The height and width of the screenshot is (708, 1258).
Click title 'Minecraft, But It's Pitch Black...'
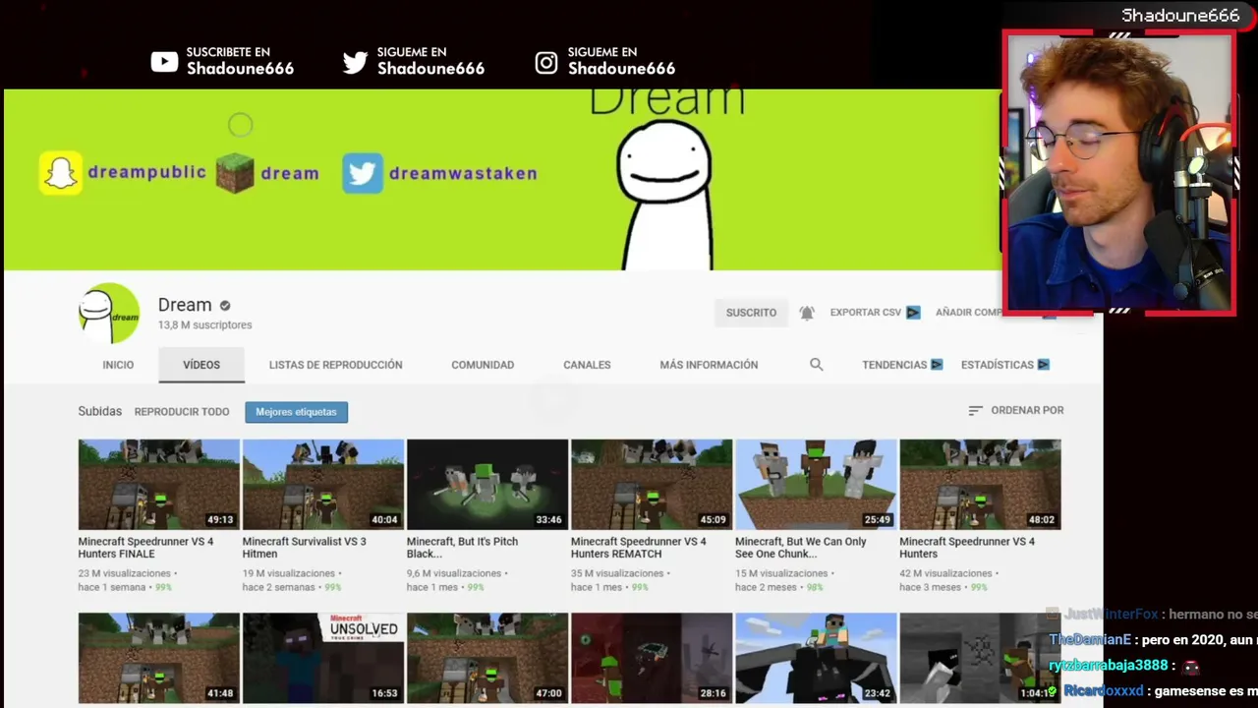tap(462, 548)
